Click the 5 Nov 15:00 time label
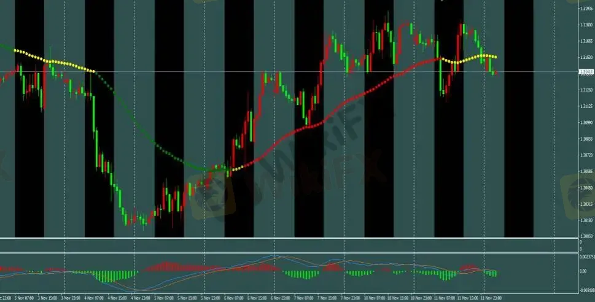The image size is (595, 302). (x=187, y=298)
